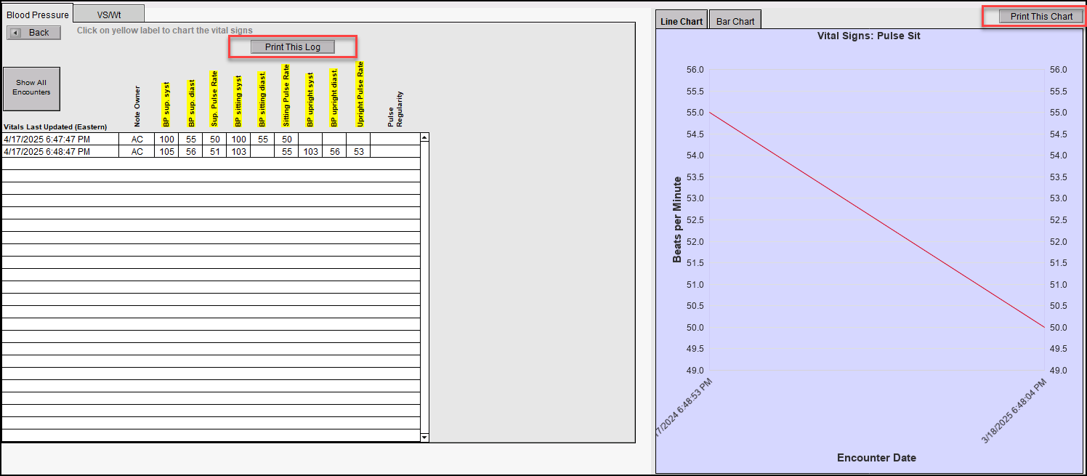Chart the Sitting Pulse Rate label
This screenshot has width=1087, height=476.
[286, 96]
